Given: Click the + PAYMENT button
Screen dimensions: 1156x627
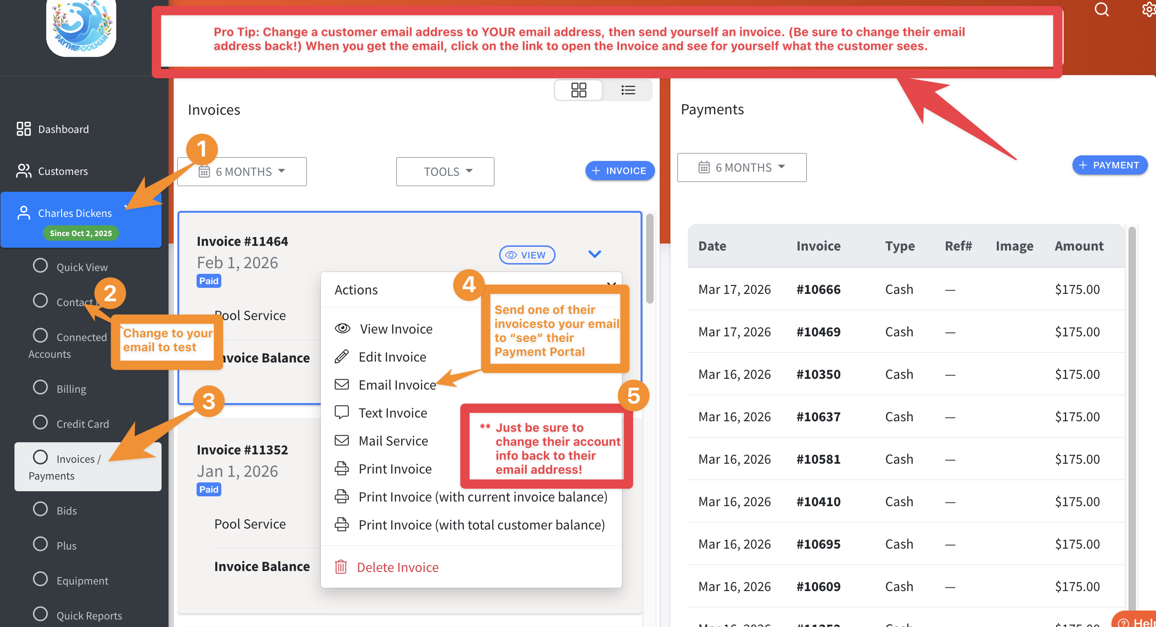Looking at the screenshot, I should coord(1109,165).
